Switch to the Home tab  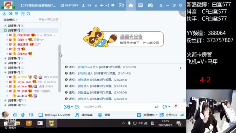point(131,5)
